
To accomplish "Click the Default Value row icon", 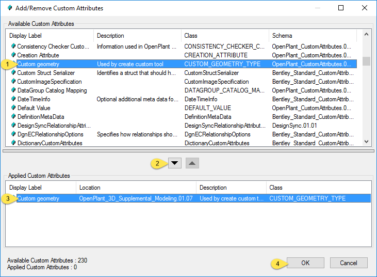I will click(13, 108).
